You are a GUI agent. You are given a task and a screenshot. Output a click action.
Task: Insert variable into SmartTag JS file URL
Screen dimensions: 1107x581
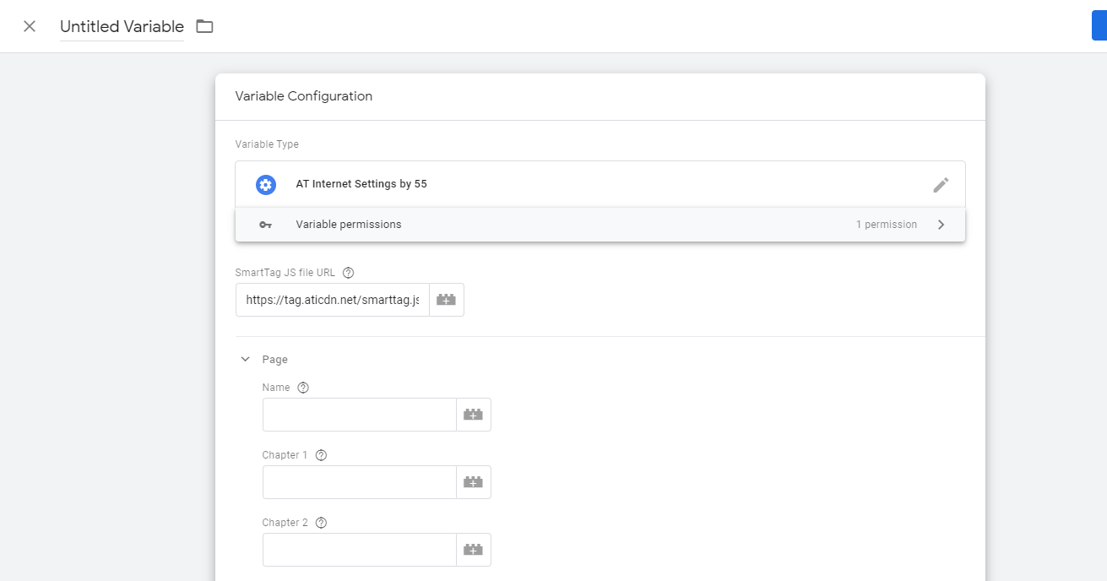pyautogui.click(x=446, y=300)
